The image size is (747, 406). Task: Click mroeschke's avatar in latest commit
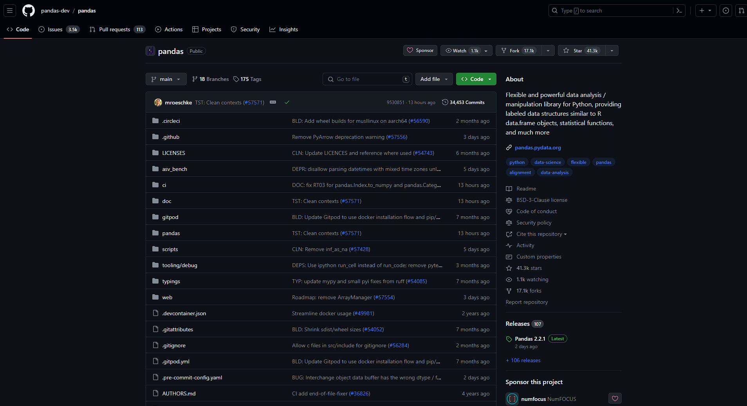pyautogui.click(x=158, y=102)
